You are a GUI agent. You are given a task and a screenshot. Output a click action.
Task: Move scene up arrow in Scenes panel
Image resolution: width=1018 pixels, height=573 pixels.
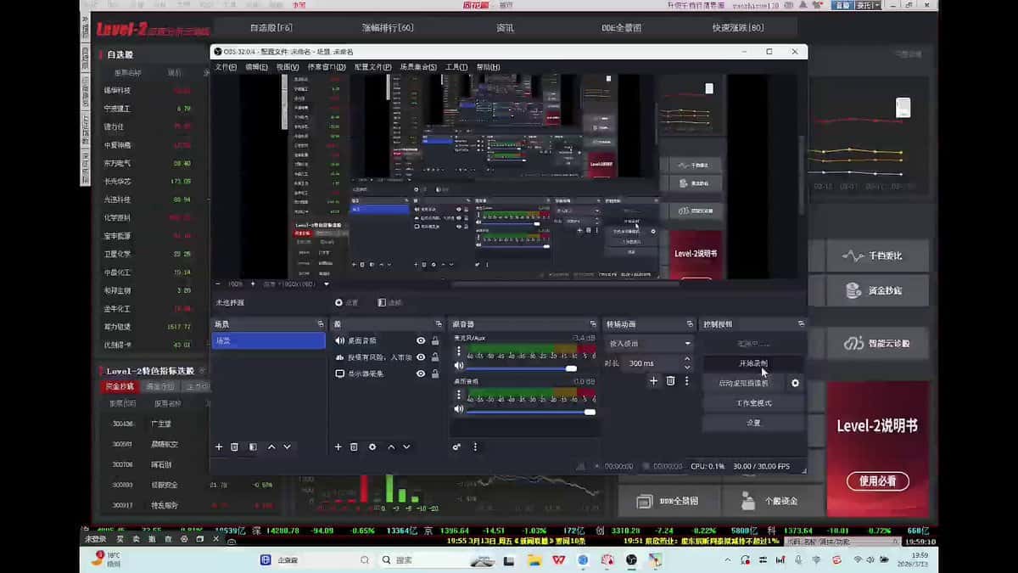271,447
